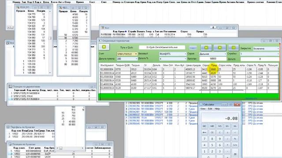Click the horizontal scrollbar thumb in the lower quote window
Viewport: 282px width, 158px height.
[x=61, y=148]
